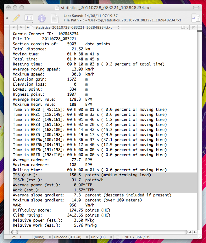
Task: Click the Average slope gradient line
Action: click(x=92, y=195)
